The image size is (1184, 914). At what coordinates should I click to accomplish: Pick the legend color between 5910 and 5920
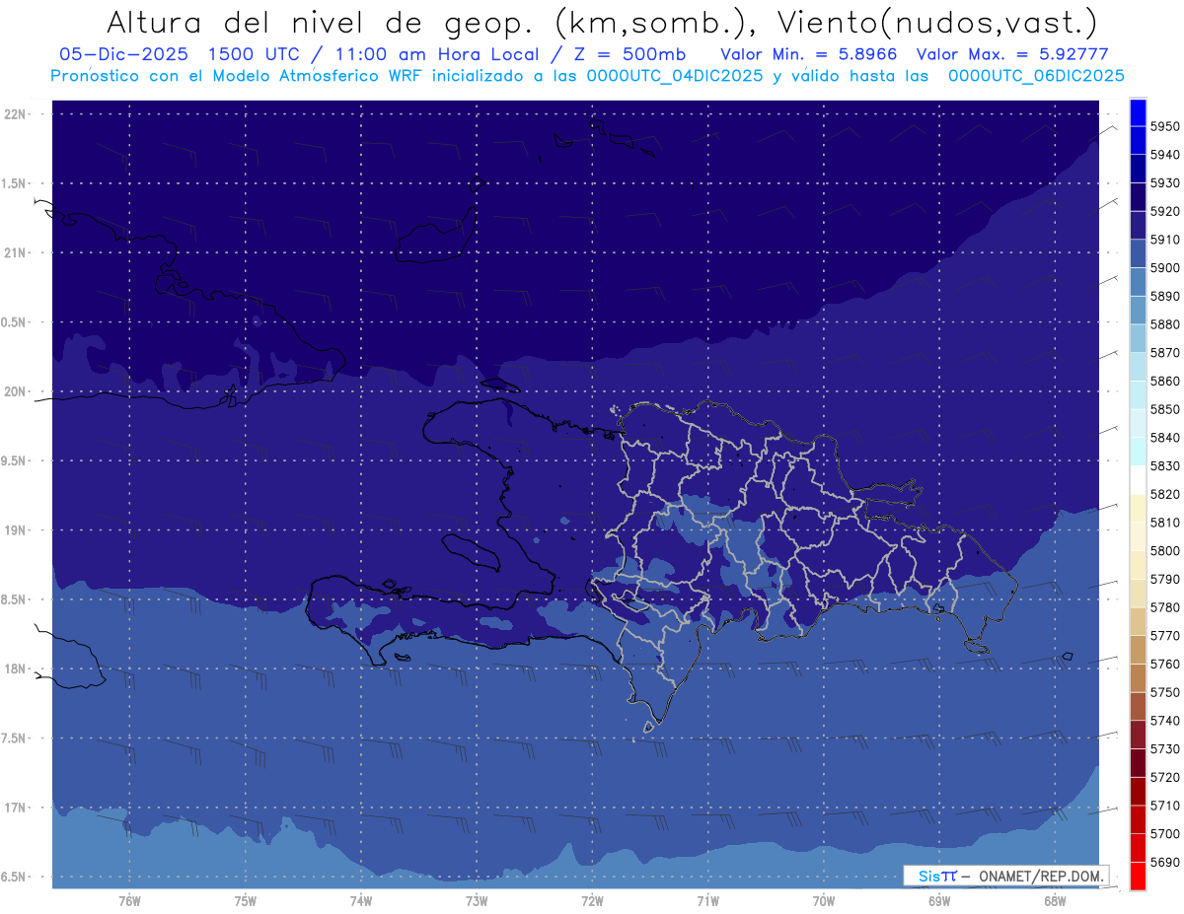pyautogui.click(x=1138, y=226)
